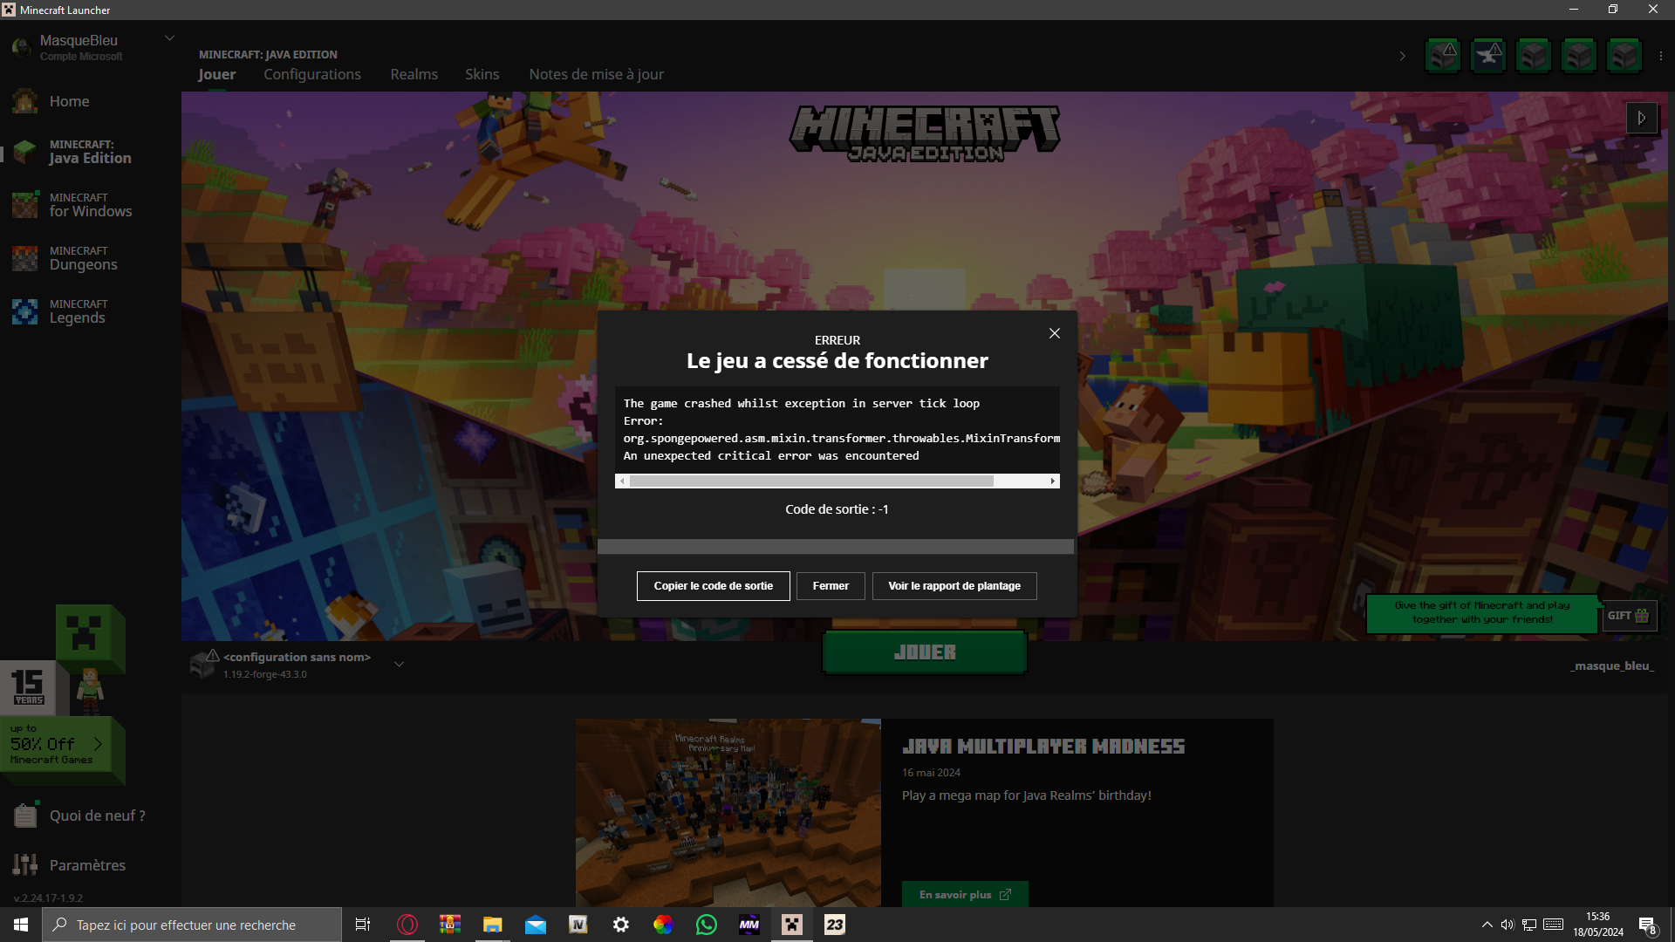Viewport: 1675px width, 942px height.
Task: Click Voir le rapport de plantage
Action: 954,586
